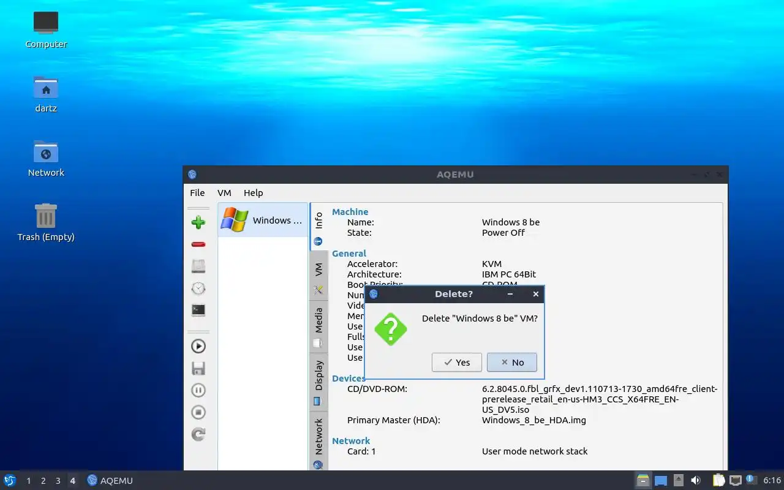Click the 6:16 clock in panel
This screenshot has height=490, width=784.
(772, 481)
